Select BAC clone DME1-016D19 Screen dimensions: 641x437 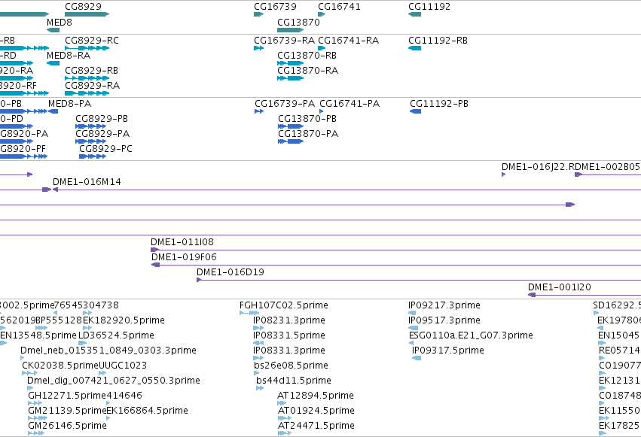coord(419,280)
